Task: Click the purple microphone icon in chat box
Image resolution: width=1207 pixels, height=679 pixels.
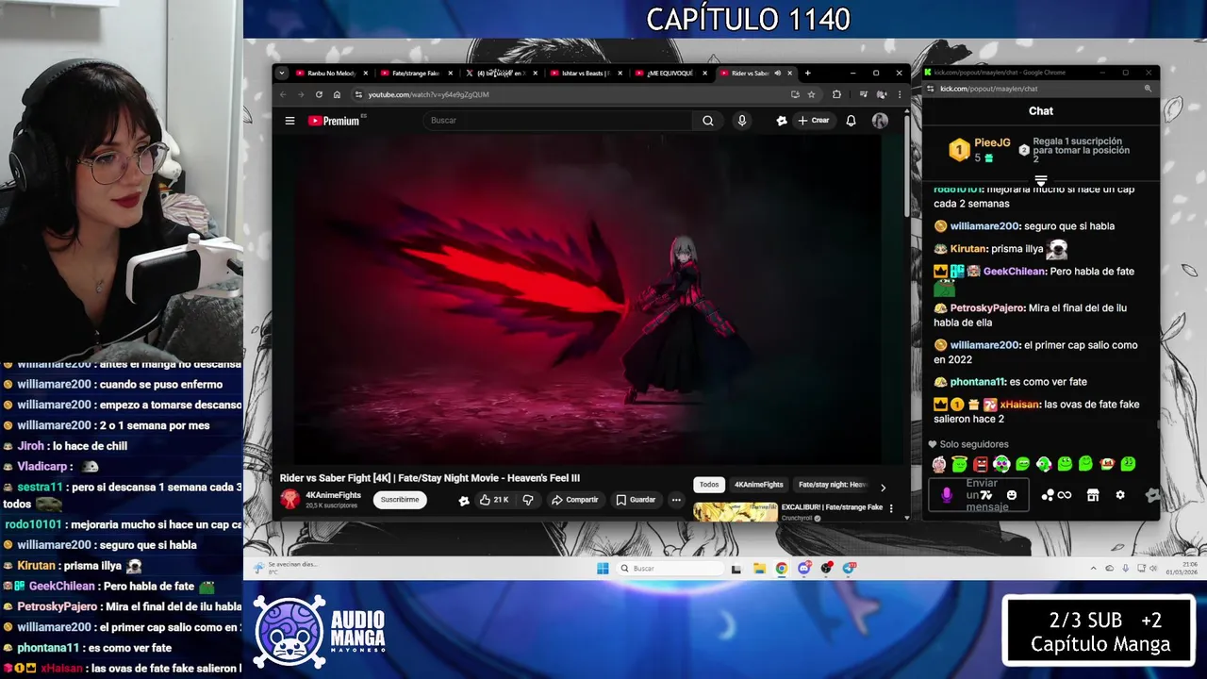Action: tap(947, 495)
